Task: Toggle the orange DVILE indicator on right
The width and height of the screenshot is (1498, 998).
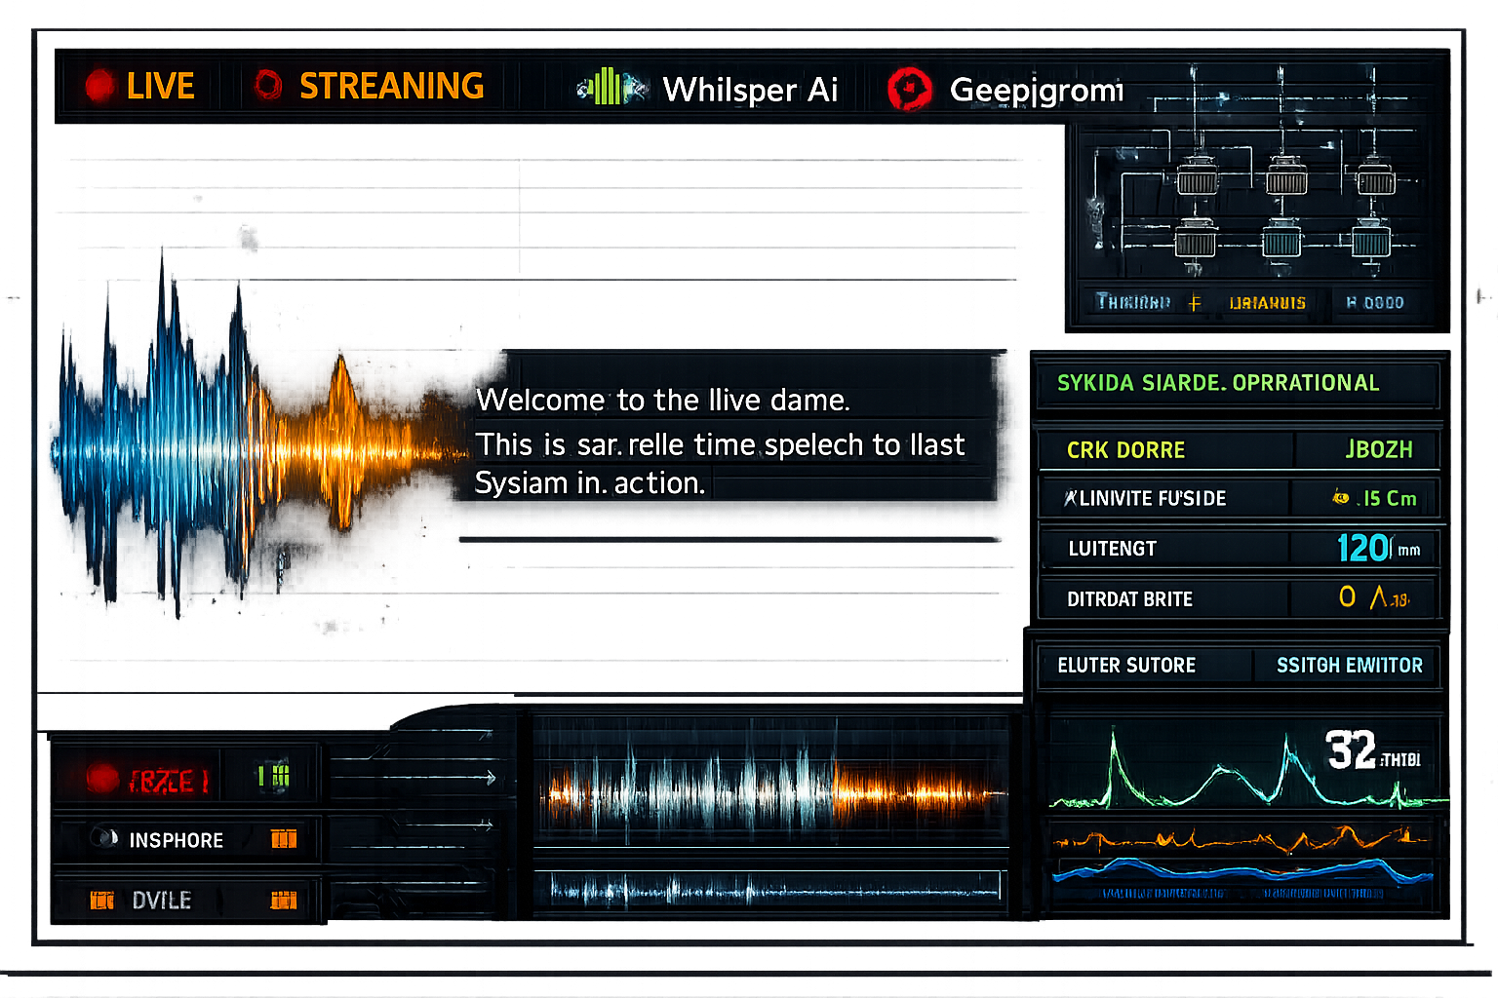Action: 284,900
